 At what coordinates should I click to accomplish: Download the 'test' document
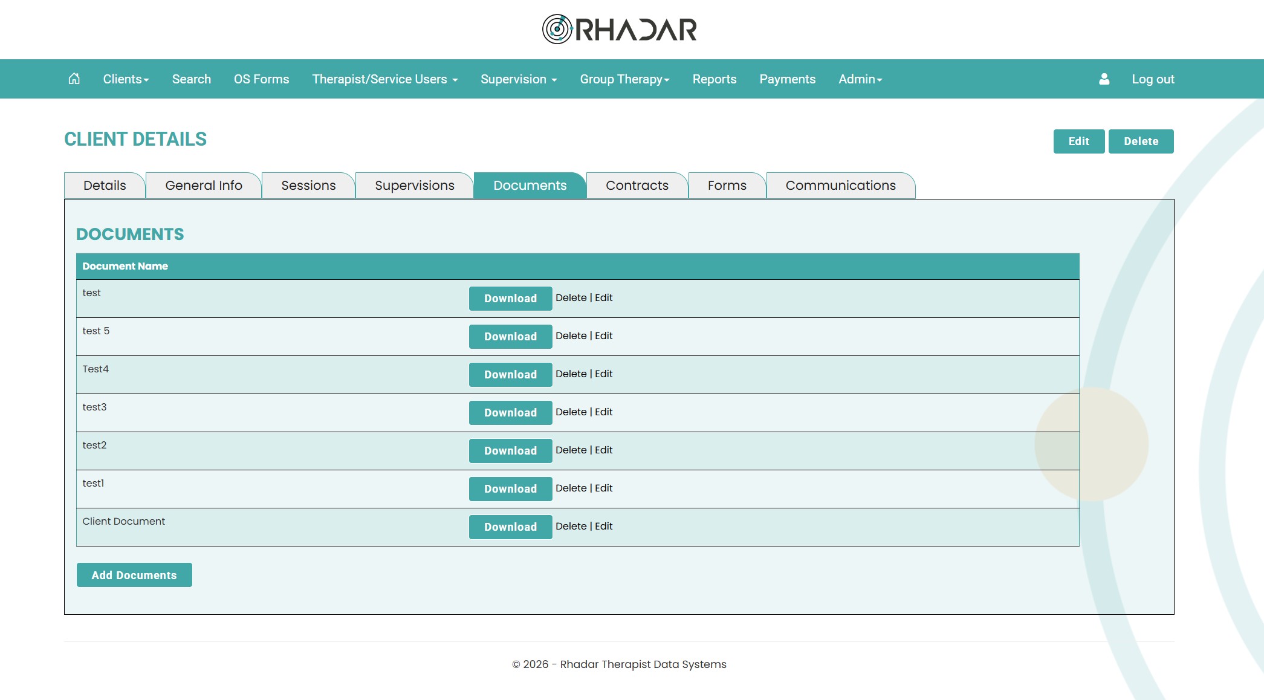coord(511,299)
